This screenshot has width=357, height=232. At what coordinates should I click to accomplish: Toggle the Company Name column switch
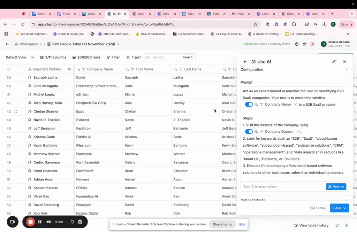tap(249, 105)
